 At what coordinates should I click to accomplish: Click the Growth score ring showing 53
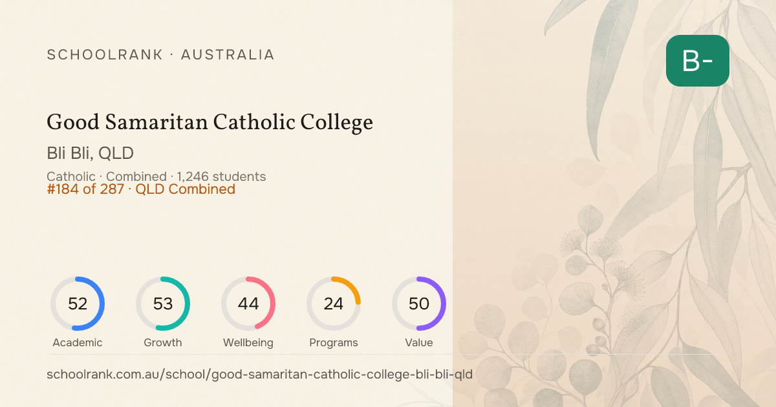(163, 304)
